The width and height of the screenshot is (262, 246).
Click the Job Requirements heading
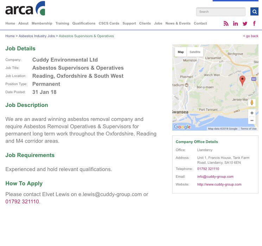(30, 155)
